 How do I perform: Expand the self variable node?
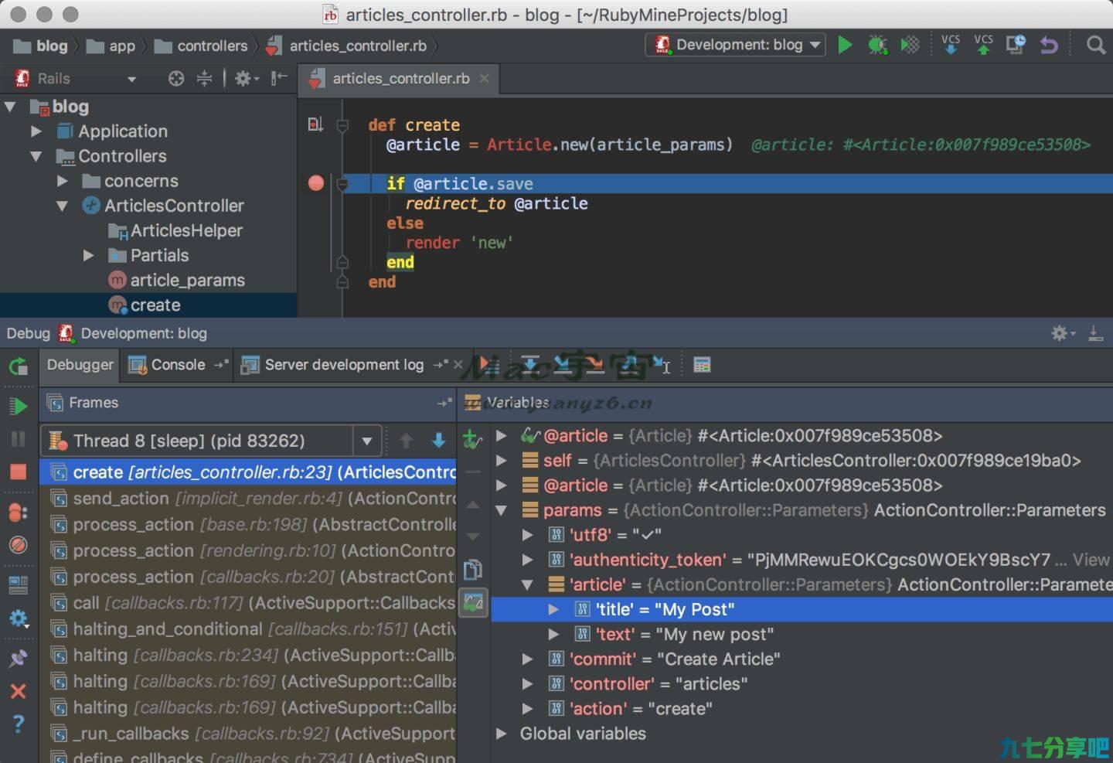click(501, 461)
